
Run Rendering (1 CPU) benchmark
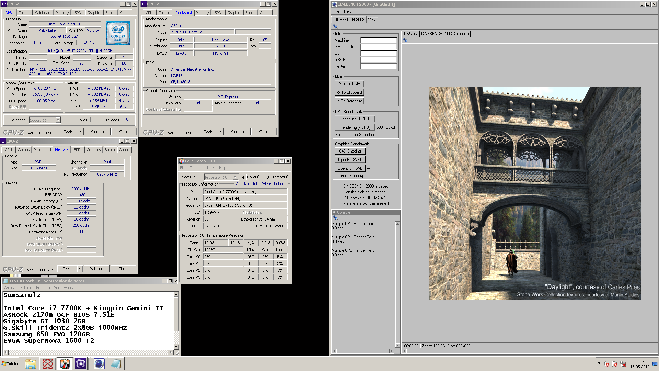(355, 119)
